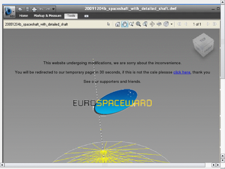Click the TOP face of the ViewCube

tap(203, 40)
